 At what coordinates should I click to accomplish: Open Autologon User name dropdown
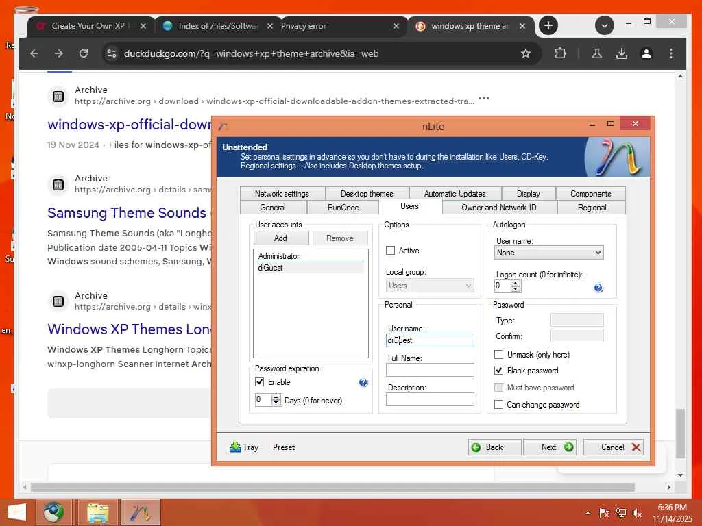tap(549, 253)
